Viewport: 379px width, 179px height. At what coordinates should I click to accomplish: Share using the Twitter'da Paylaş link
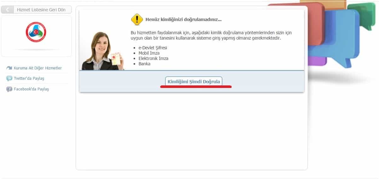click(29, 79)
